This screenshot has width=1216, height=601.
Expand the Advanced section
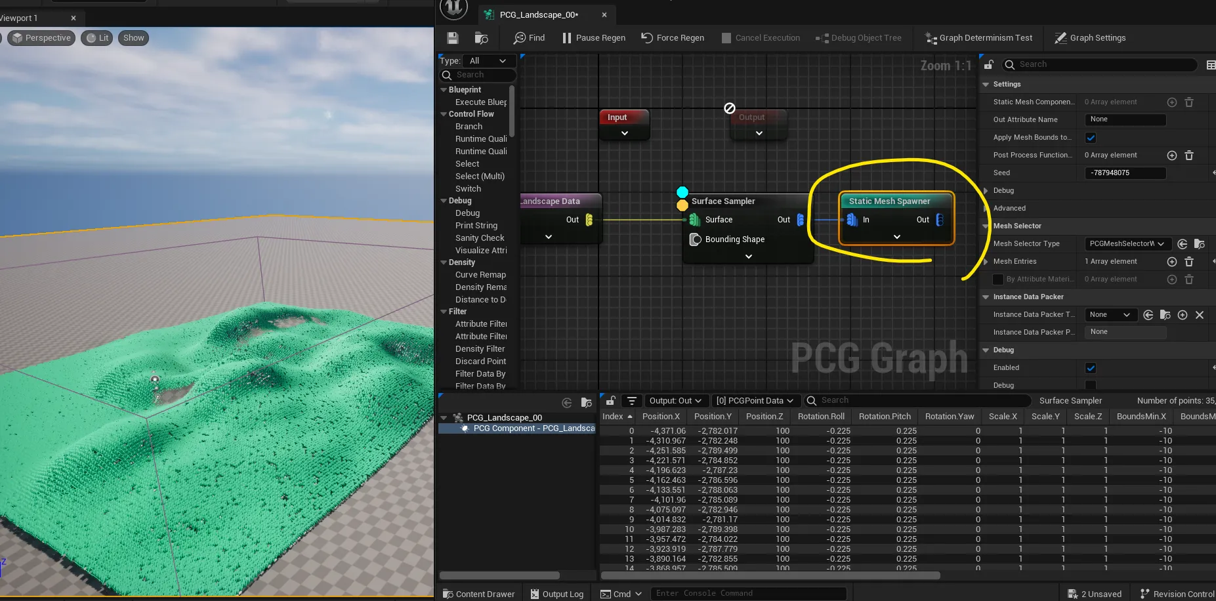(x=986, y=209)
